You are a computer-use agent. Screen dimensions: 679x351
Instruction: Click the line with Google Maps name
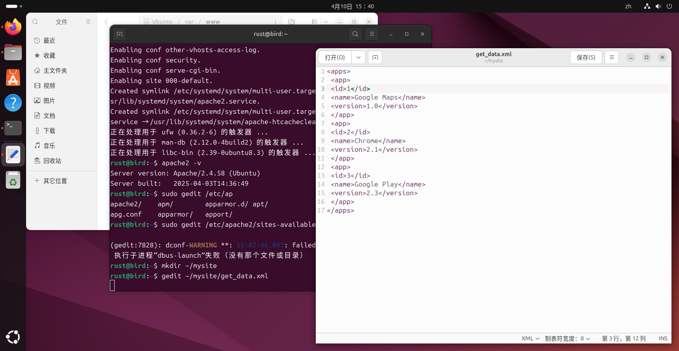coord(378,97)
